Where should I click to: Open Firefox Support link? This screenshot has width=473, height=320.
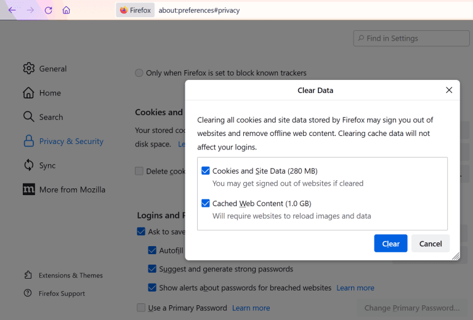pyautogui.click(x=62, y=294)
